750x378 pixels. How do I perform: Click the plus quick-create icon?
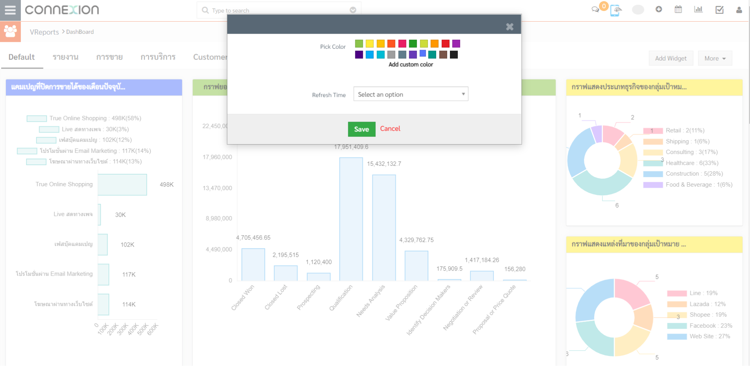pos(659,9)
